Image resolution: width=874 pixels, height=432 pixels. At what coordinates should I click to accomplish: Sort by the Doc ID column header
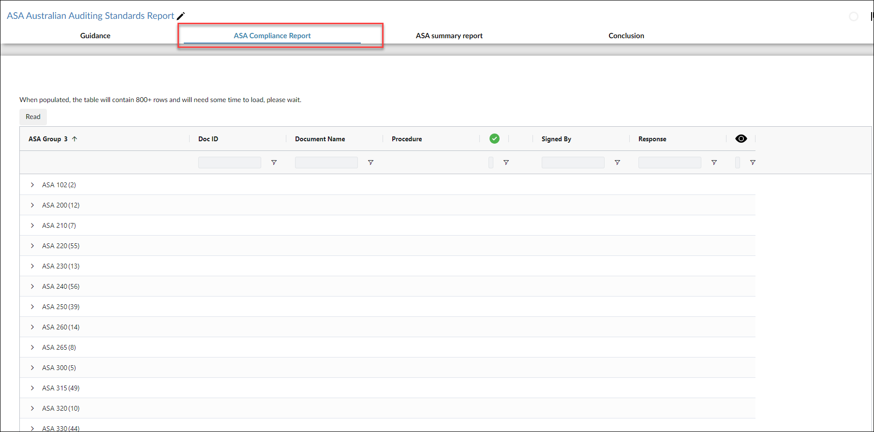point(208,139)
